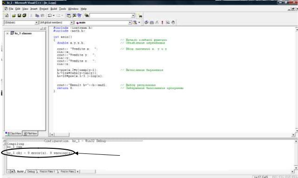298x178 pixels.
Task: Compile the file with the Compile icon
Action: 146,22
